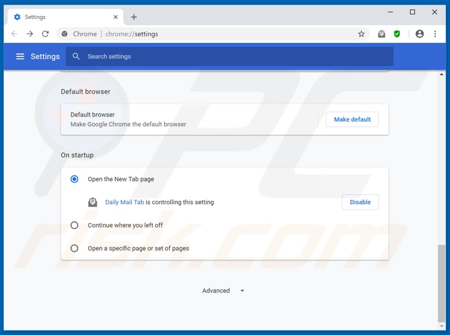
Task: Select Continue where you left off
Action: point(74,225)
